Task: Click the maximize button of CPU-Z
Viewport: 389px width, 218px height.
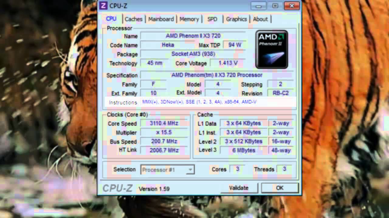Action: (275, 6)
